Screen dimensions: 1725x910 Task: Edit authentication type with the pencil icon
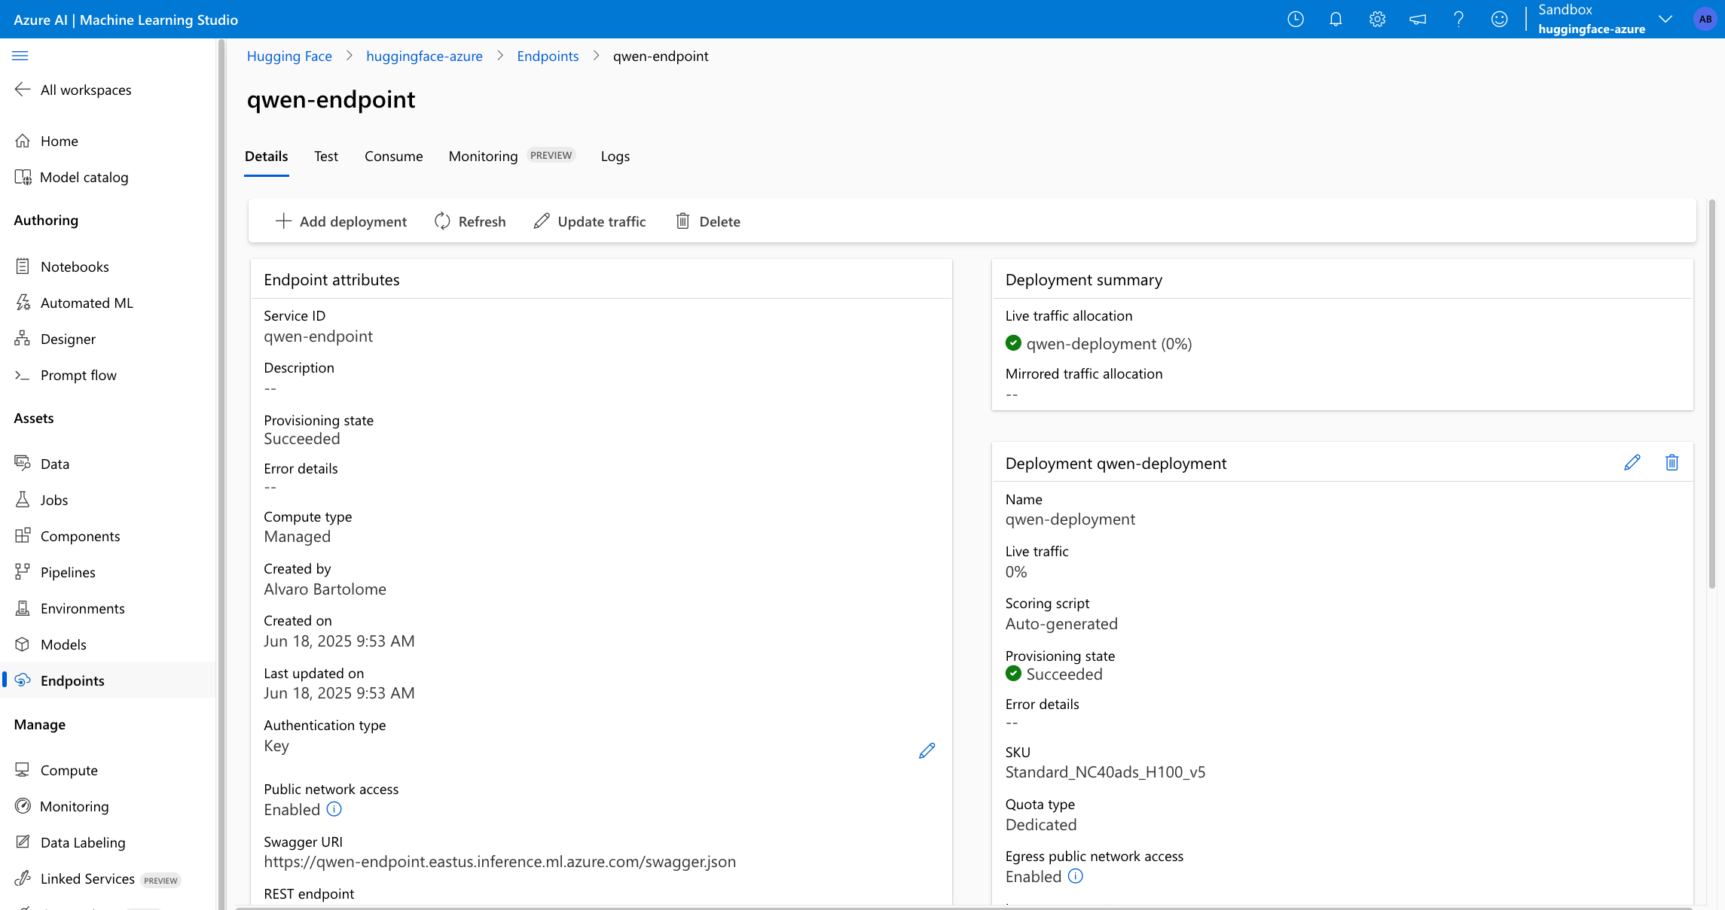pyautogui.click(x=927, y=750)
